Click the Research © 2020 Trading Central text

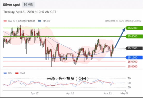coord(123,21)
